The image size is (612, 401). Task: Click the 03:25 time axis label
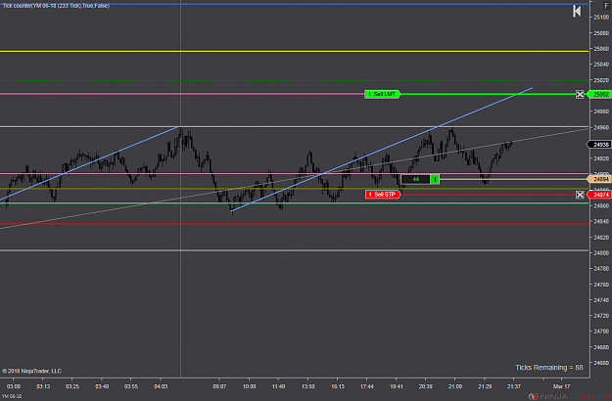72,386
